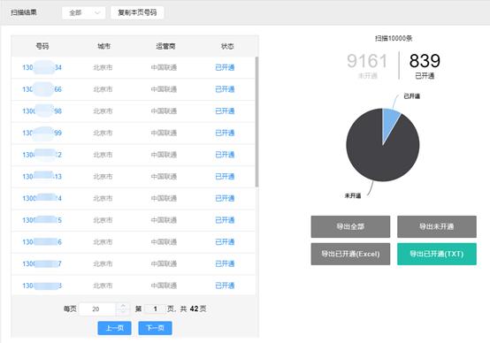Screen dimensions: 490x343
Task: Click phone number ending in 98
Action: click(x=42, y=111)
